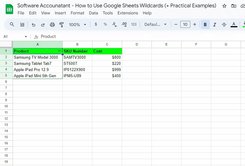Check cloud save status icon
This screenshot has width=245, height=166.
tap(243, 6)
